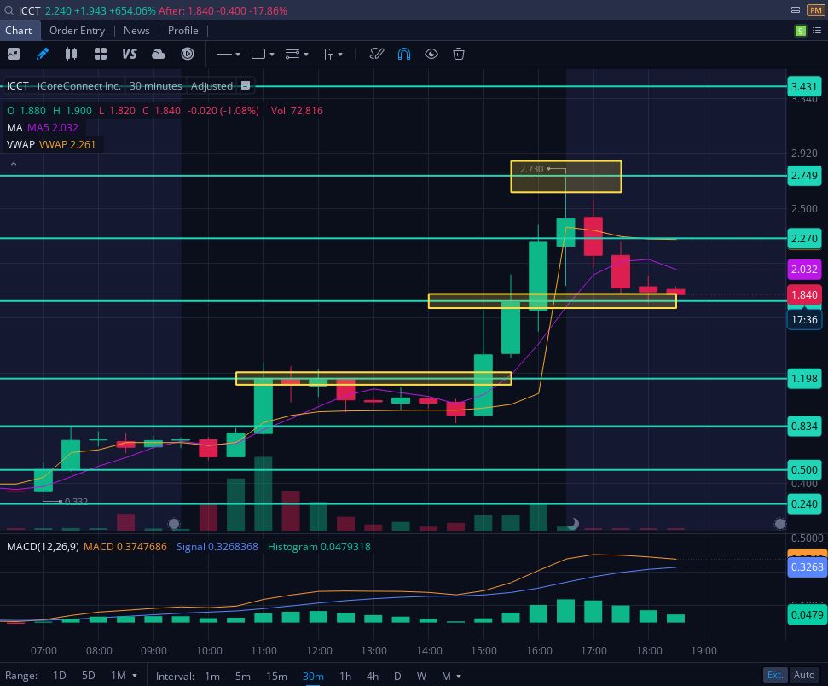Open the multi-line levels tool dropdown arrow

coord(306,55)
